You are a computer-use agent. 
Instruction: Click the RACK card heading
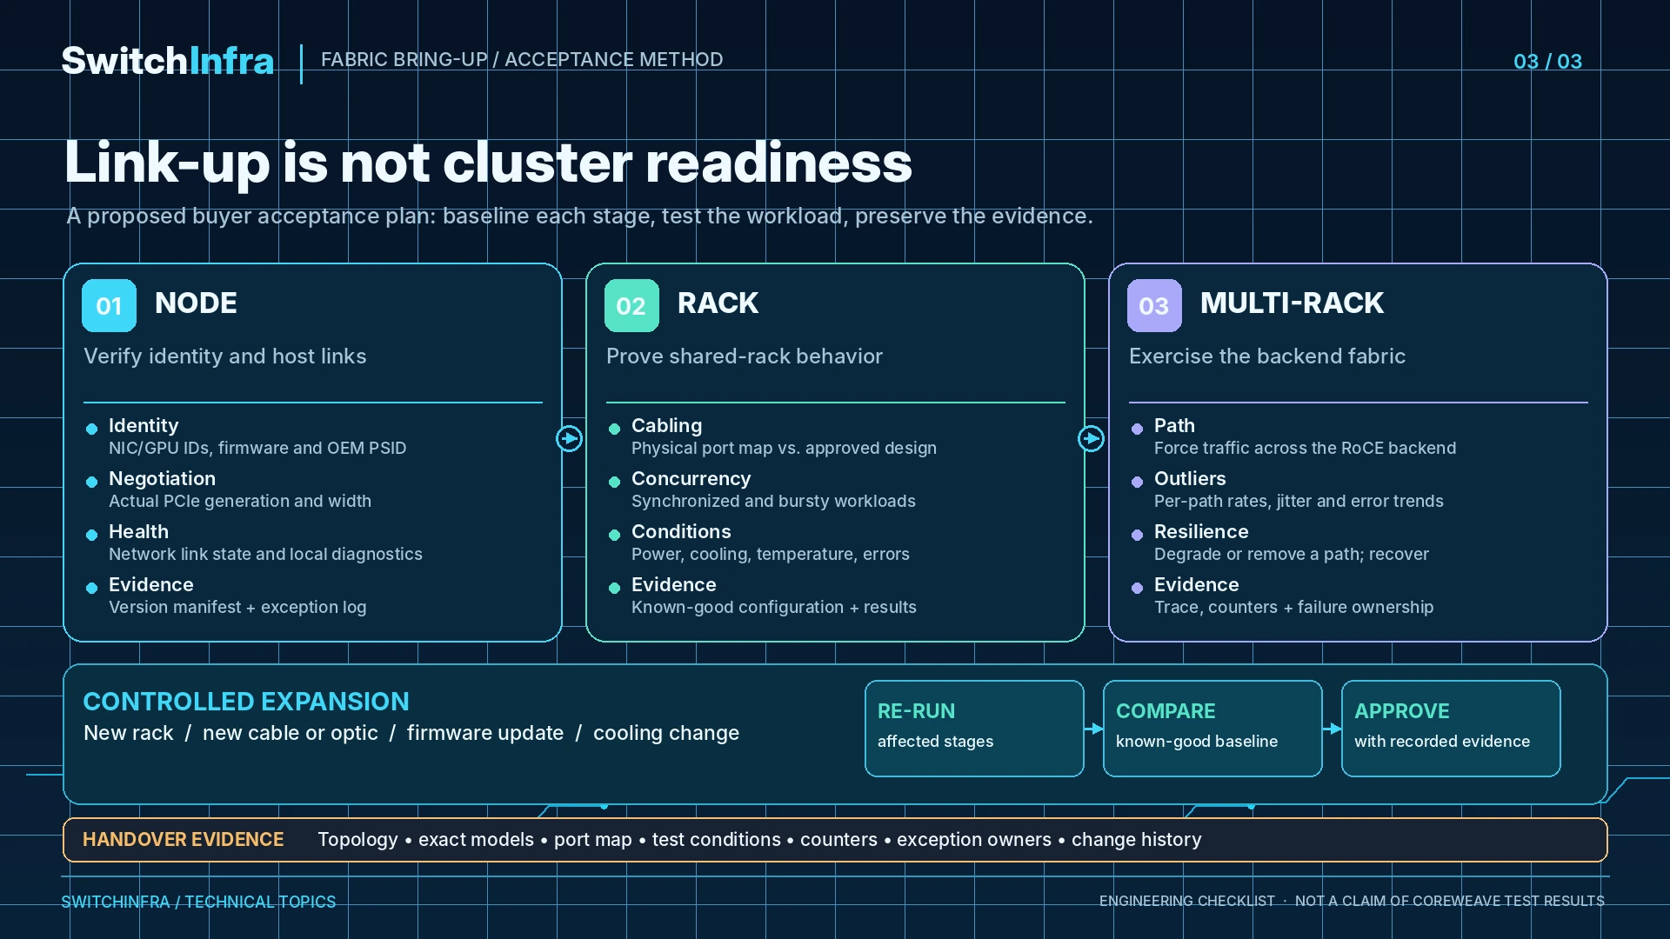coord(718,303)
